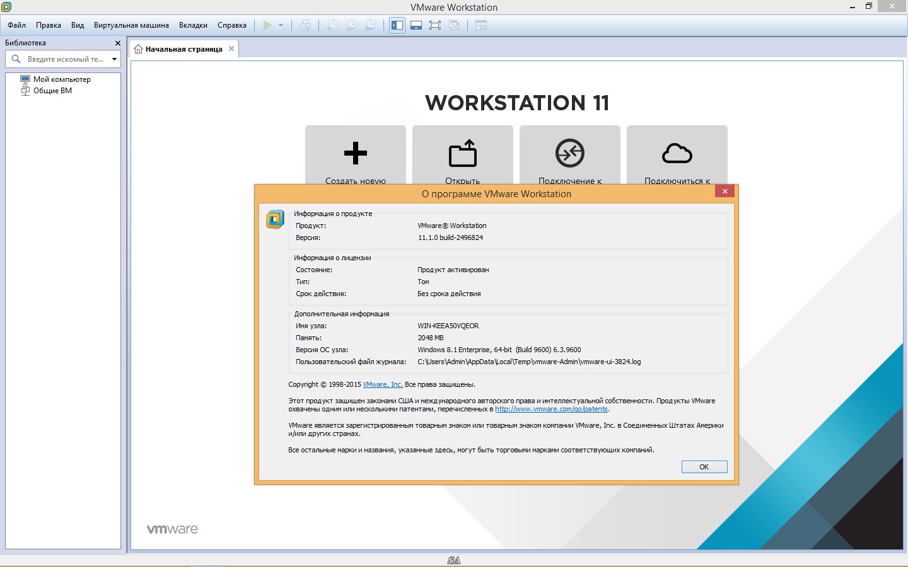Viewport: 908px width, 567px height.
Task: Click the Send Ctrl+Alt+Del toolbar icon
Action: [305, 25]
